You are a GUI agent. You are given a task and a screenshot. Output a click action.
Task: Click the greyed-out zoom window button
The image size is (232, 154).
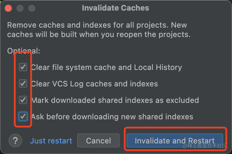point(32,8)
